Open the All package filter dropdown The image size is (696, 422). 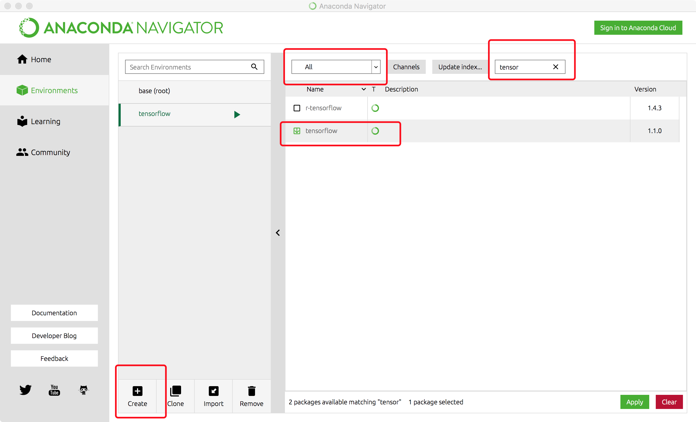tap(336, 67)
